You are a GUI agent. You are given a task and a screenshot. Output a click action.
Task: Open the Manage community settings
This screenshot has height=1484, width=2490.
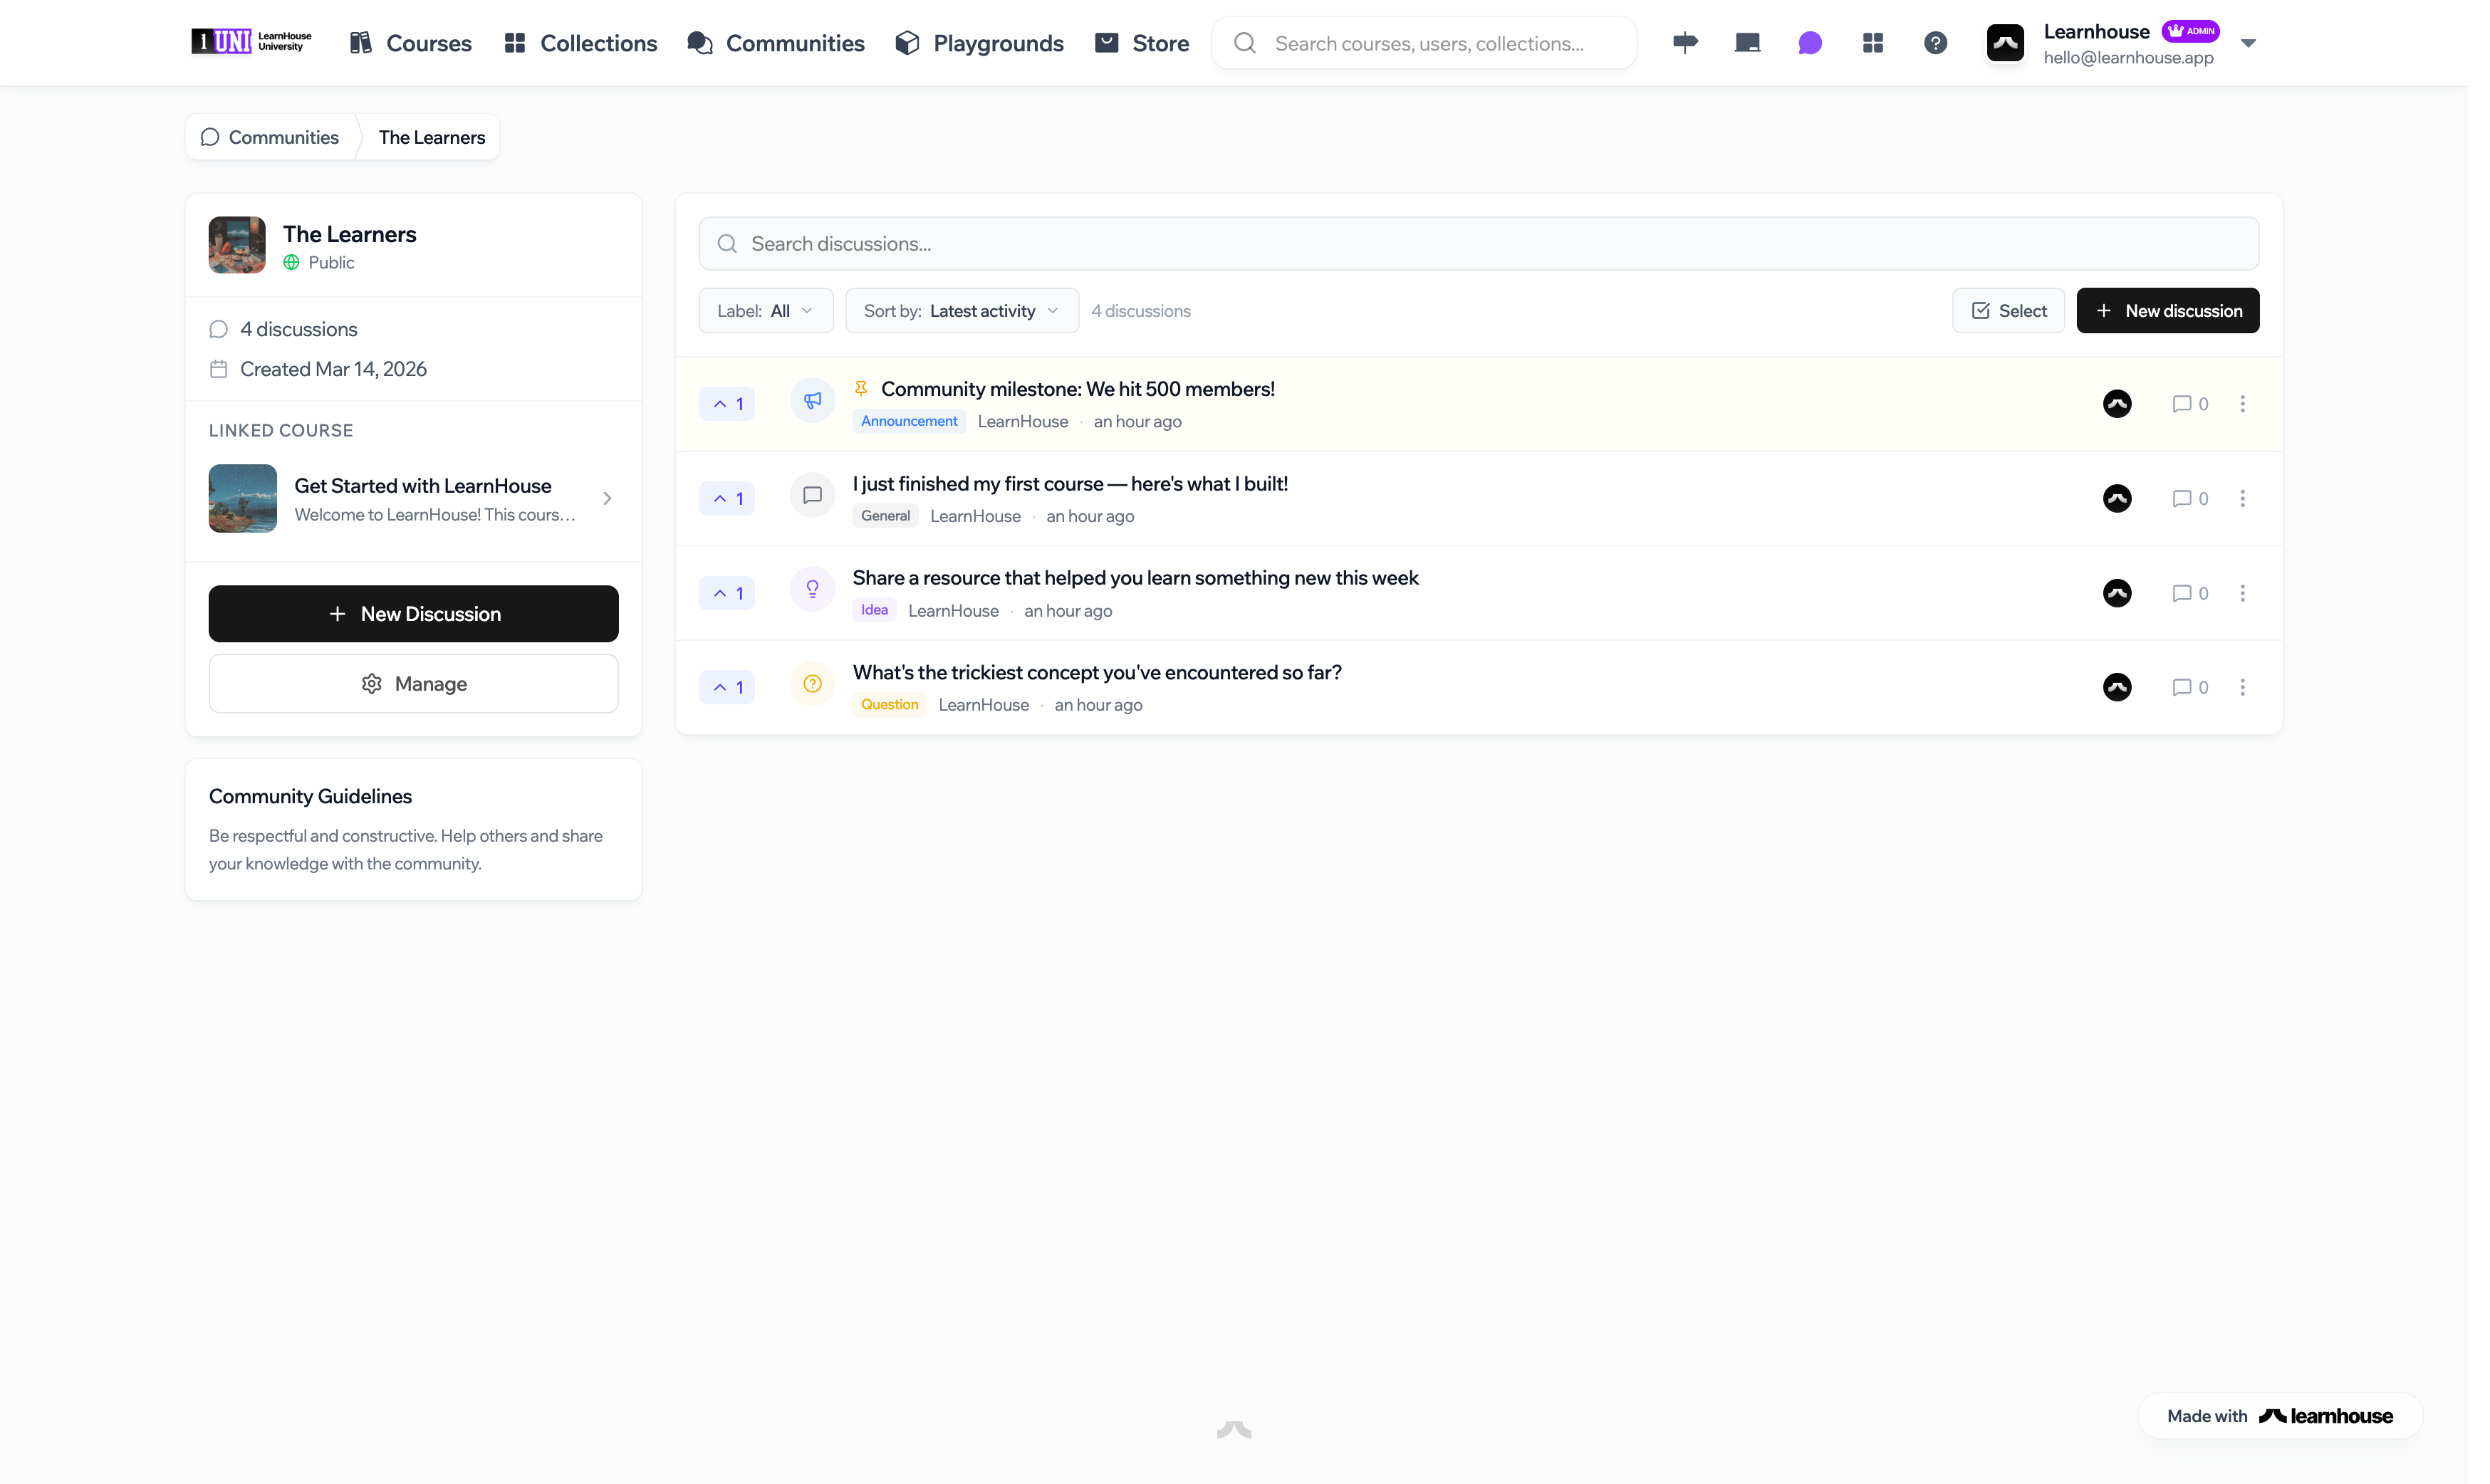coord(413,683)
